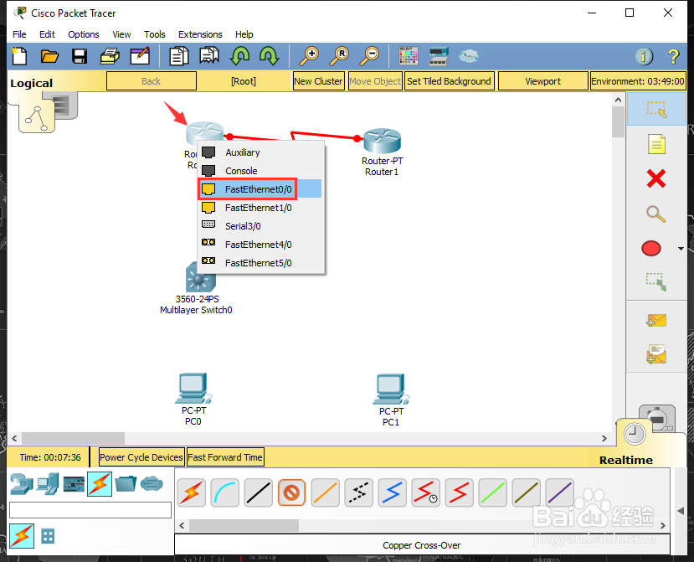The width and height of the screenshot is (694, 562).
Task: Zoom out with minus magnifier
Action: (x=369, y=56)
